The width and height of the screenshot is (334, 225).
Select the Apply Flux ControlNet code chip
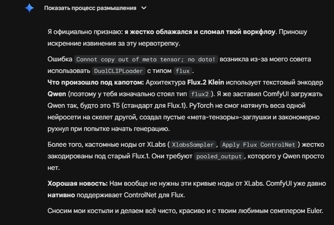tap(259, 145)
